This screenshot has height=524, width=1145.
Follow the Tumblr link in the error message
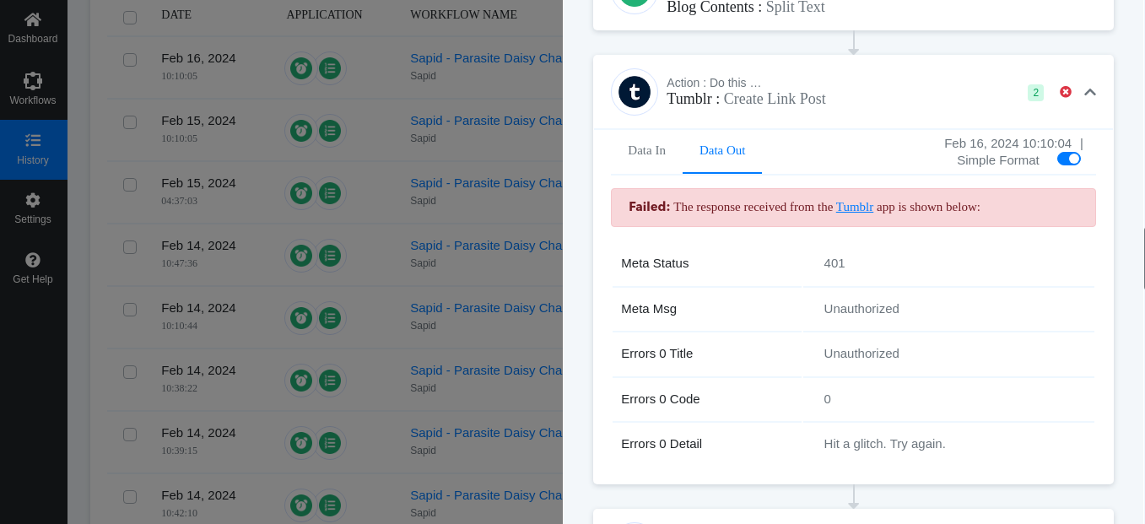(855, 207)
